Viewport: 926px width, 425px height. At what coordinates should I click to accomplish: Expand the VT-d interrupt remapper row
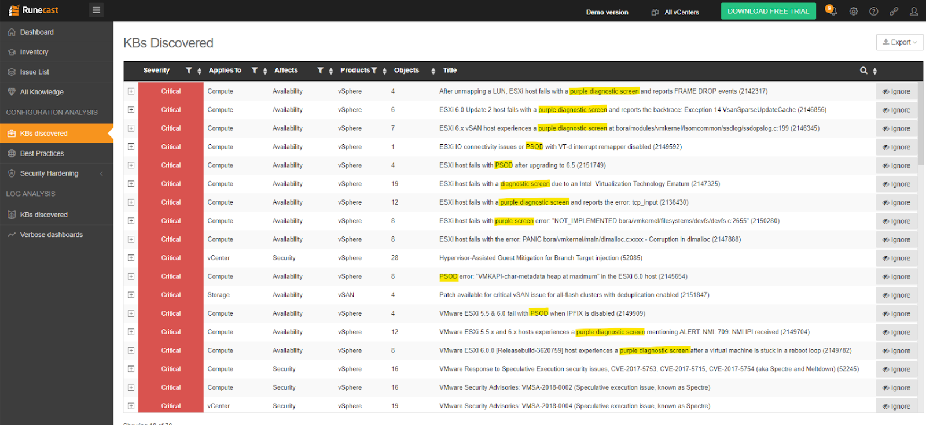point(131,147)
